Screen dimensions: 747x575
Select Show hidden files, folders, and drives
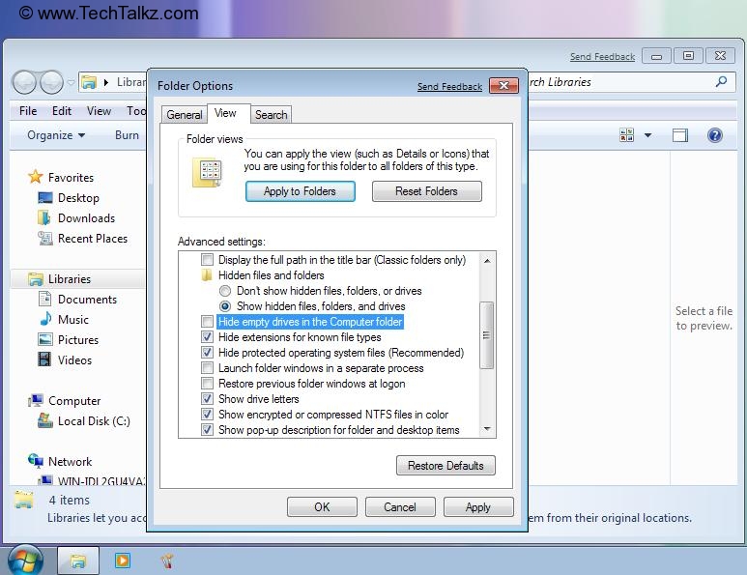[225, 305]
